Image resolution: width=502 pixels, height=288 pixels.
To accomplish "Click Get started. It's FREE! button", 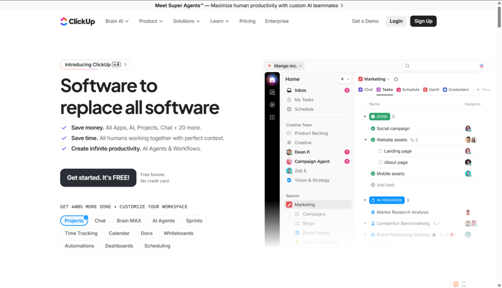I will click(x=98, y=178).
